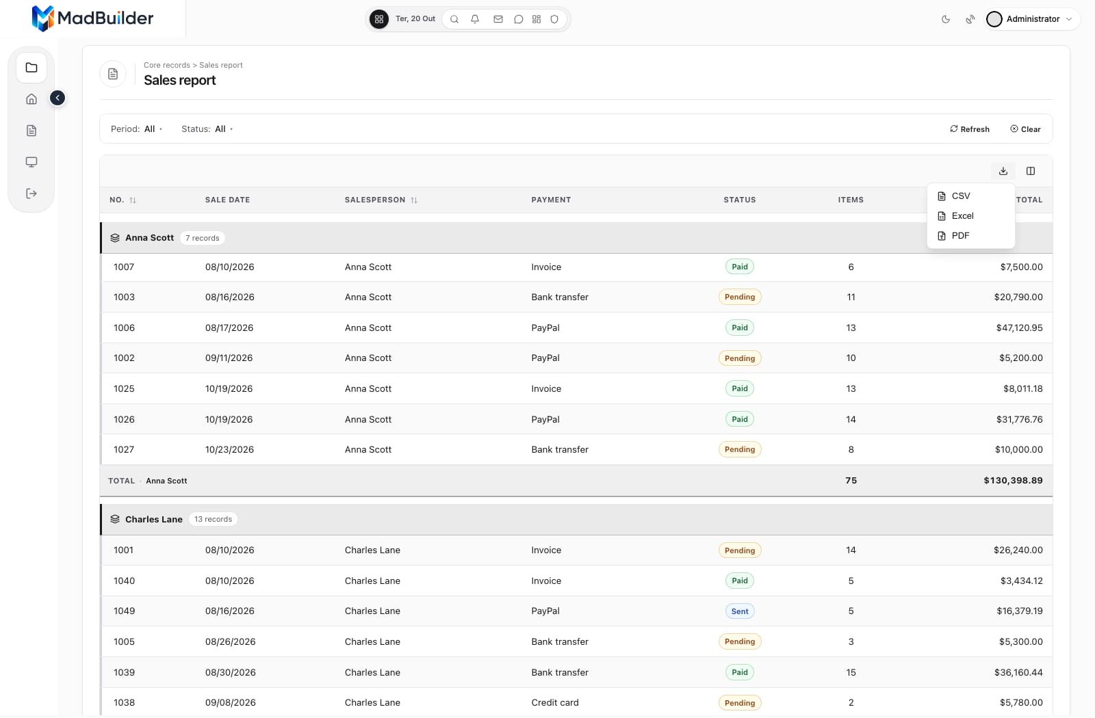The image size is (1095, 718).
Task: Click the download export icon
Action: click(x=1003, y=171)
